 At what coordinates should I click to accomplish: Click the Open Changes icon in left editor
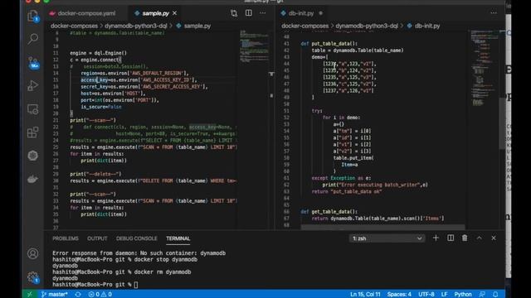tap(234, 13)
